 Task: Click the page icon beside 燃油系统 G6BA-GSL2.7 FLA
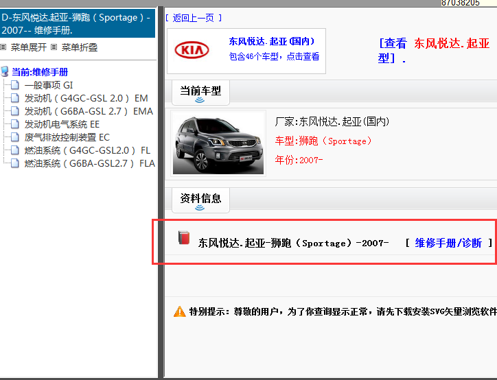15,163
